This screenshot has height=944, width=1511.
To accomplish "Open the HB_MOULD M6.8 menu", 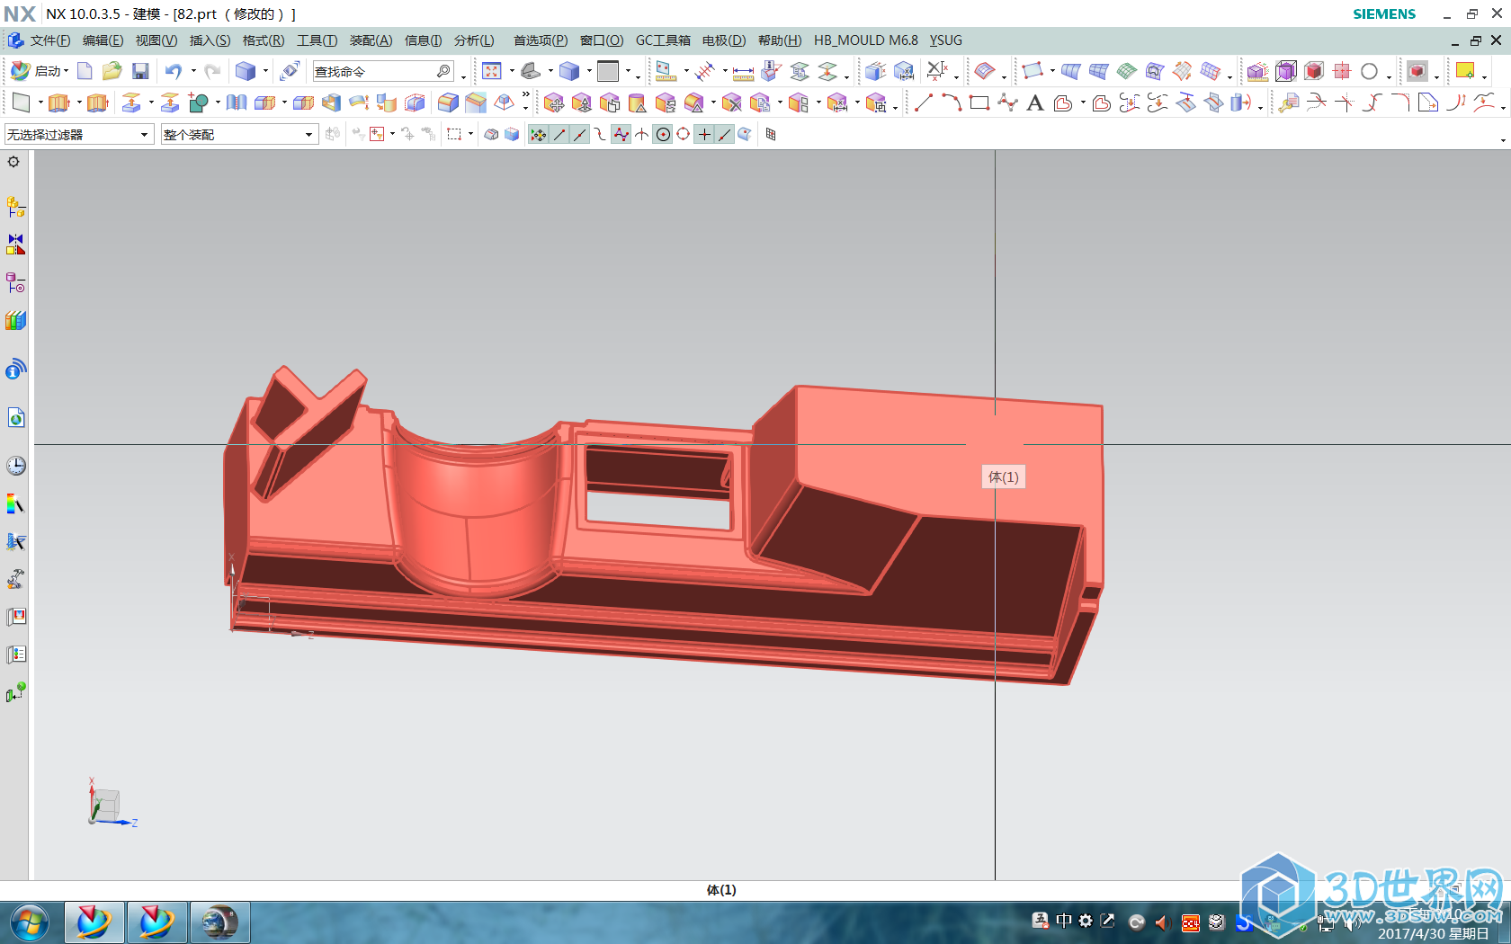I will point(866,40).
